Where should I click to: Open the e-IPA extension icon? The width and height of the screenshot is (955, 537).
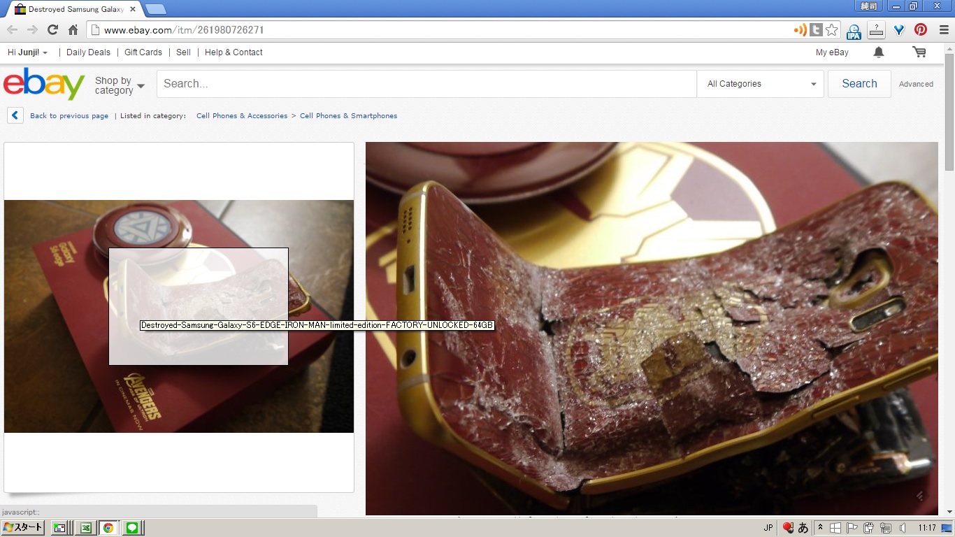tap(854, 31)
